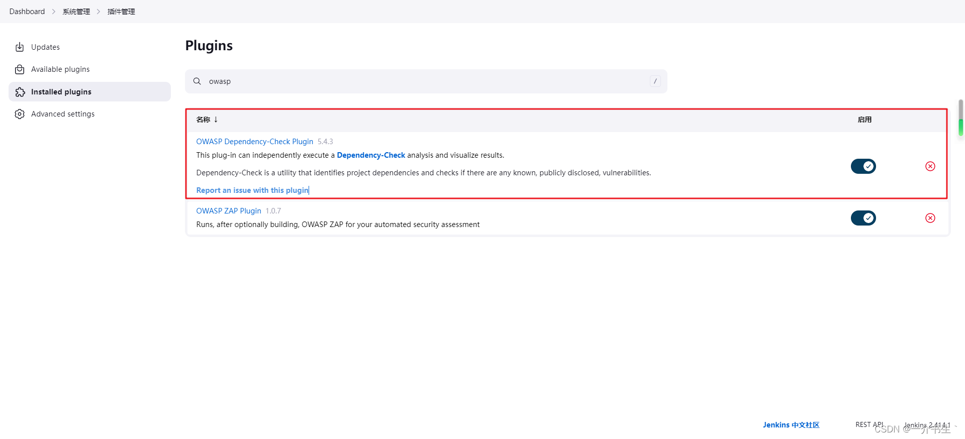The width and height of the screenshot is (965, 439).
Task: Disable the OWASP ZAP Plugin toggle
Action: pyautogui.click(x=863, y=218)
